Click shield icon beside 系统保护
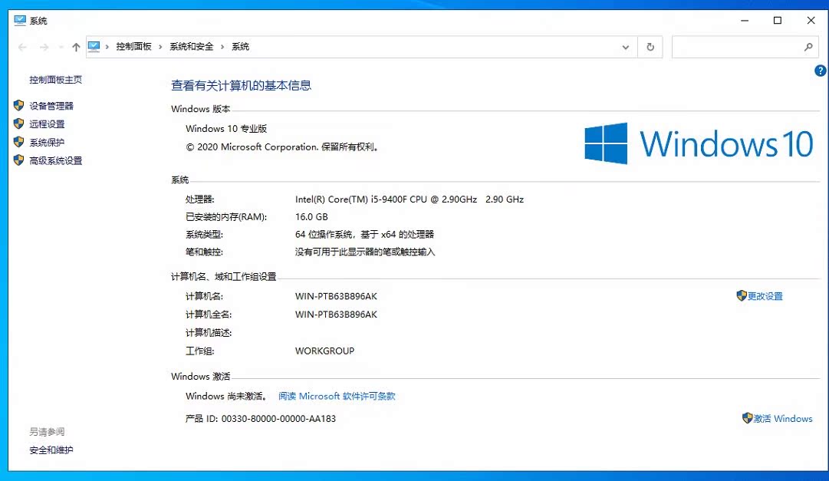Image resolution: width=829 pixels, height=481 pixels. tap(18, 142)
